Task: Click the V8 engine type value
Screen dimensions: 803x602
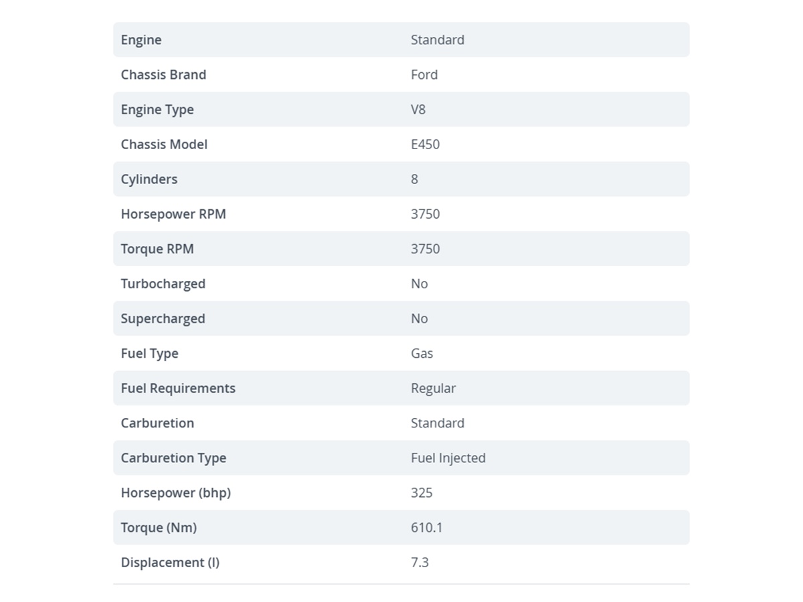Action: (418, 109)
